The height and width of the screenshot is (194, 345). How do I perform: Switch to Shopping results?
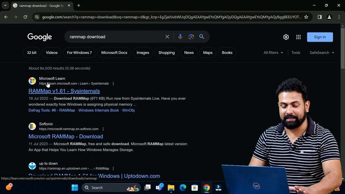point(167,53)
